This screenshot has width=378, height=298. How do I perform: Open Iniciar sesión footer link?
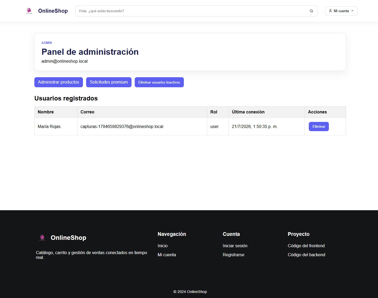(x=235, y=246)
